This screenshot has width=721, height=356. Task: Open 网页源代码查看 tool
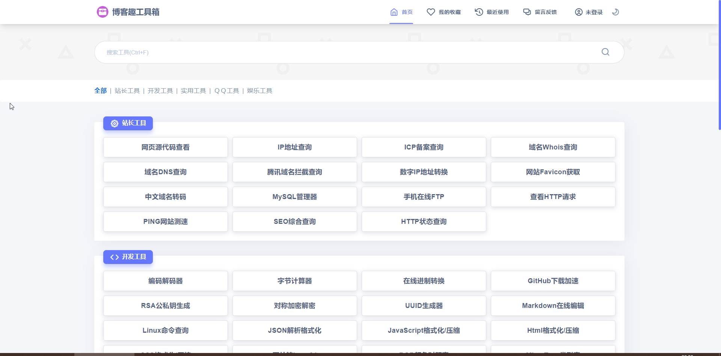point(166,147)
